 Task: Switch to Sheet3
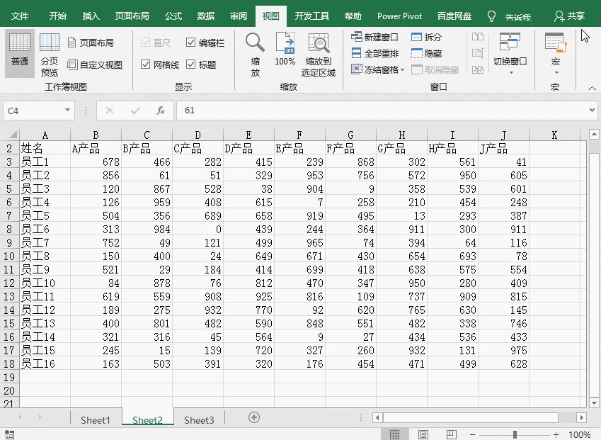(x=199, y=420)
